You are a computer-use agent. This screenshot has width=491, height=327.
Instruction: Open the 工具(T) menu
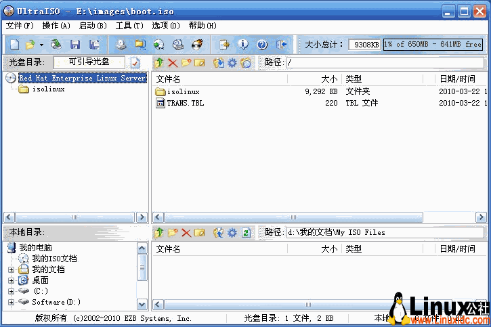(x=129, y=26)
